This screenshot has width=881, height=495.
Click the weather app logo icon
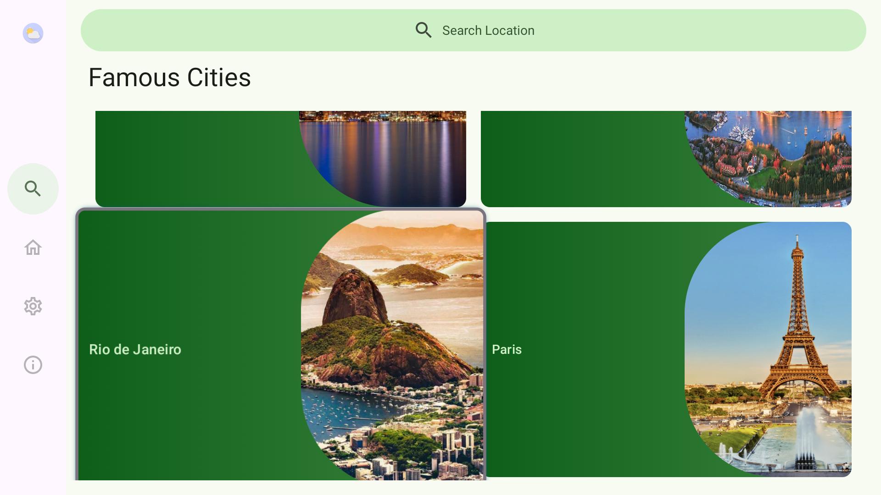tap(33, 33)
